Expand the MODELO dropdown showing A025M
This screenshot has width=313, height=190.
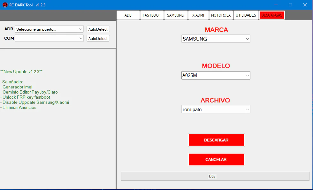pos(216,75)
